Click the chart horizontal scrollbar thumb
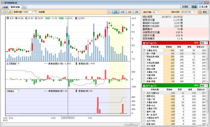 pos(131,124)
